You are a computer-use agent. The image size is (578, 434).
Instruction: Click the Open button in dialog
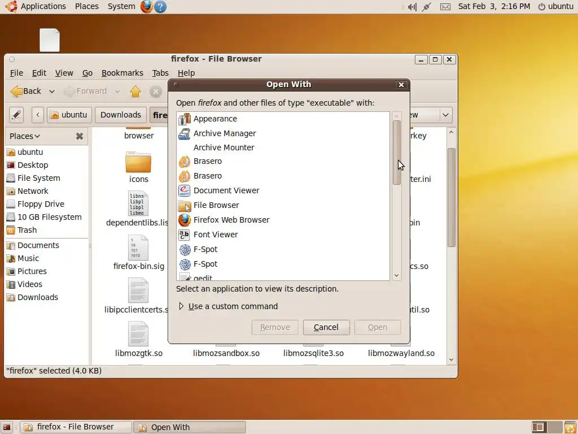click(378, 327)
